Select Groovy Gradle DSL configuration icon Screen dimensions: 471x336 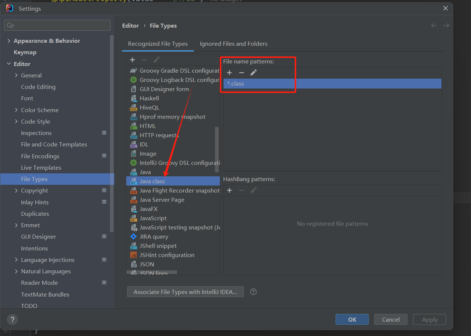pos(134,71)
